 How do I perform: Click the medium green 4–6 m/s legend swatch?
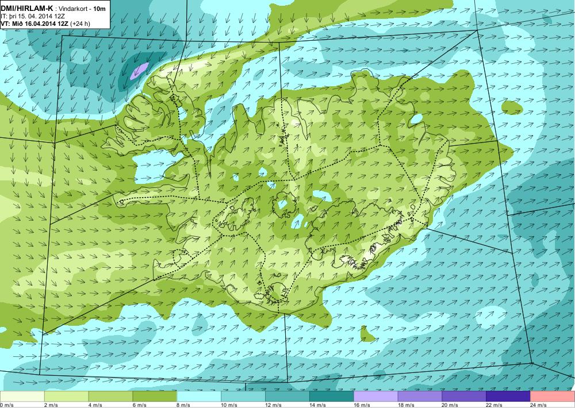[110, 397]
